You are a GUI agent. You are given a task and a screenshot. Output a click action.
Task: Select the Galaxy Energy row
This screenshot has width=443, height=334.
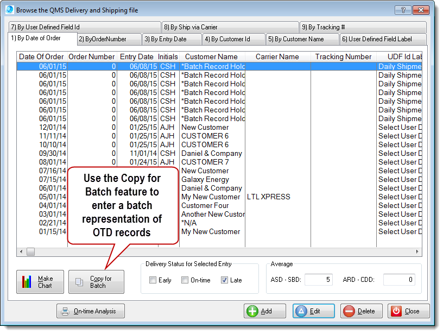coord(205,180)
